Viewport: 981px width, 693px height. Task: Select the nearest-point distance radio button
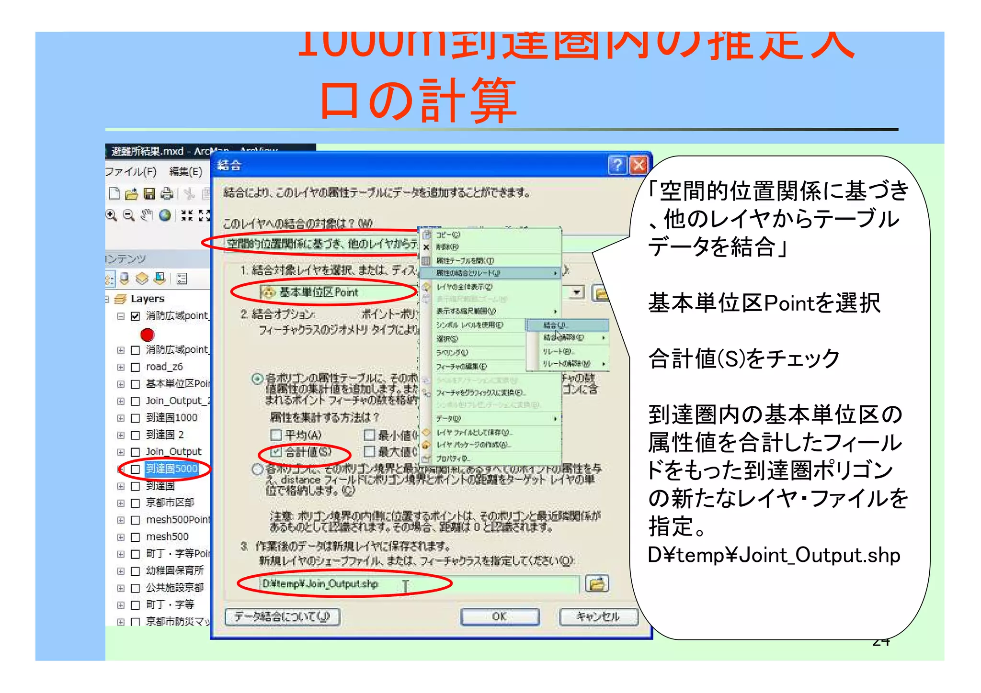(258, 469)
